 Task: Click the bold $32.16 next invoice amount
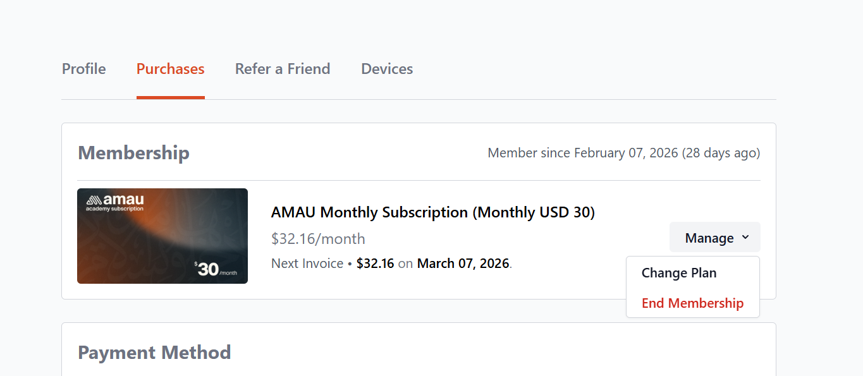(x=375, y=264)
